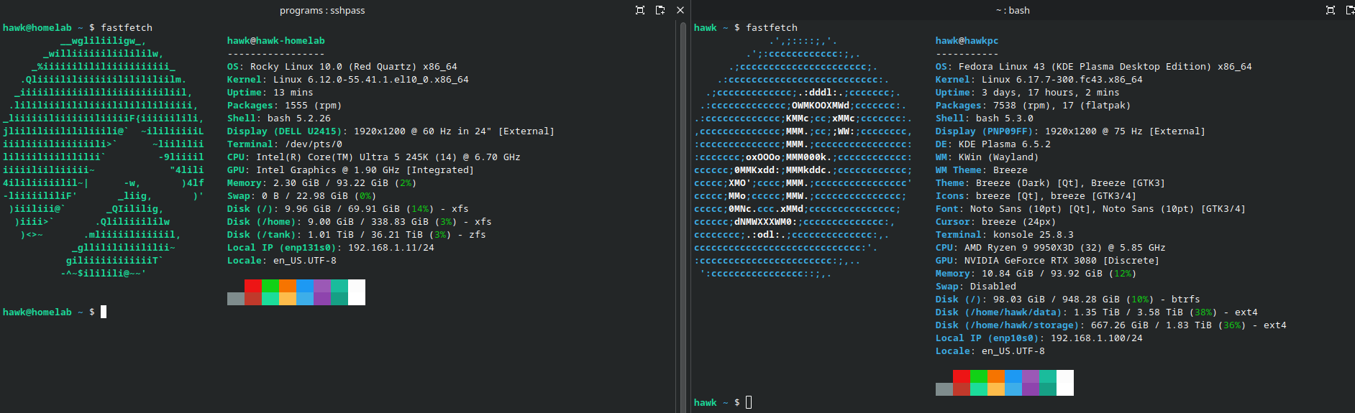Click the left pane 'Locale: en_US.UTF-8' line

coord(282,261)
